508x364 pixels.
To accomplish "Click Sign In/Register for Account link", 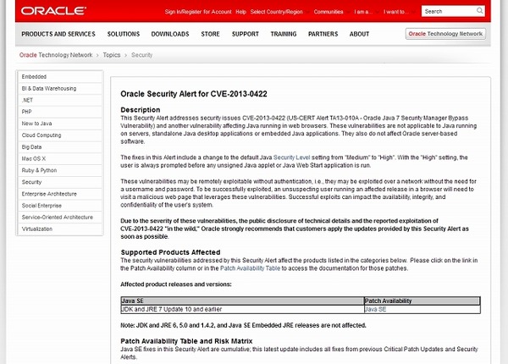I will point(197,12).
